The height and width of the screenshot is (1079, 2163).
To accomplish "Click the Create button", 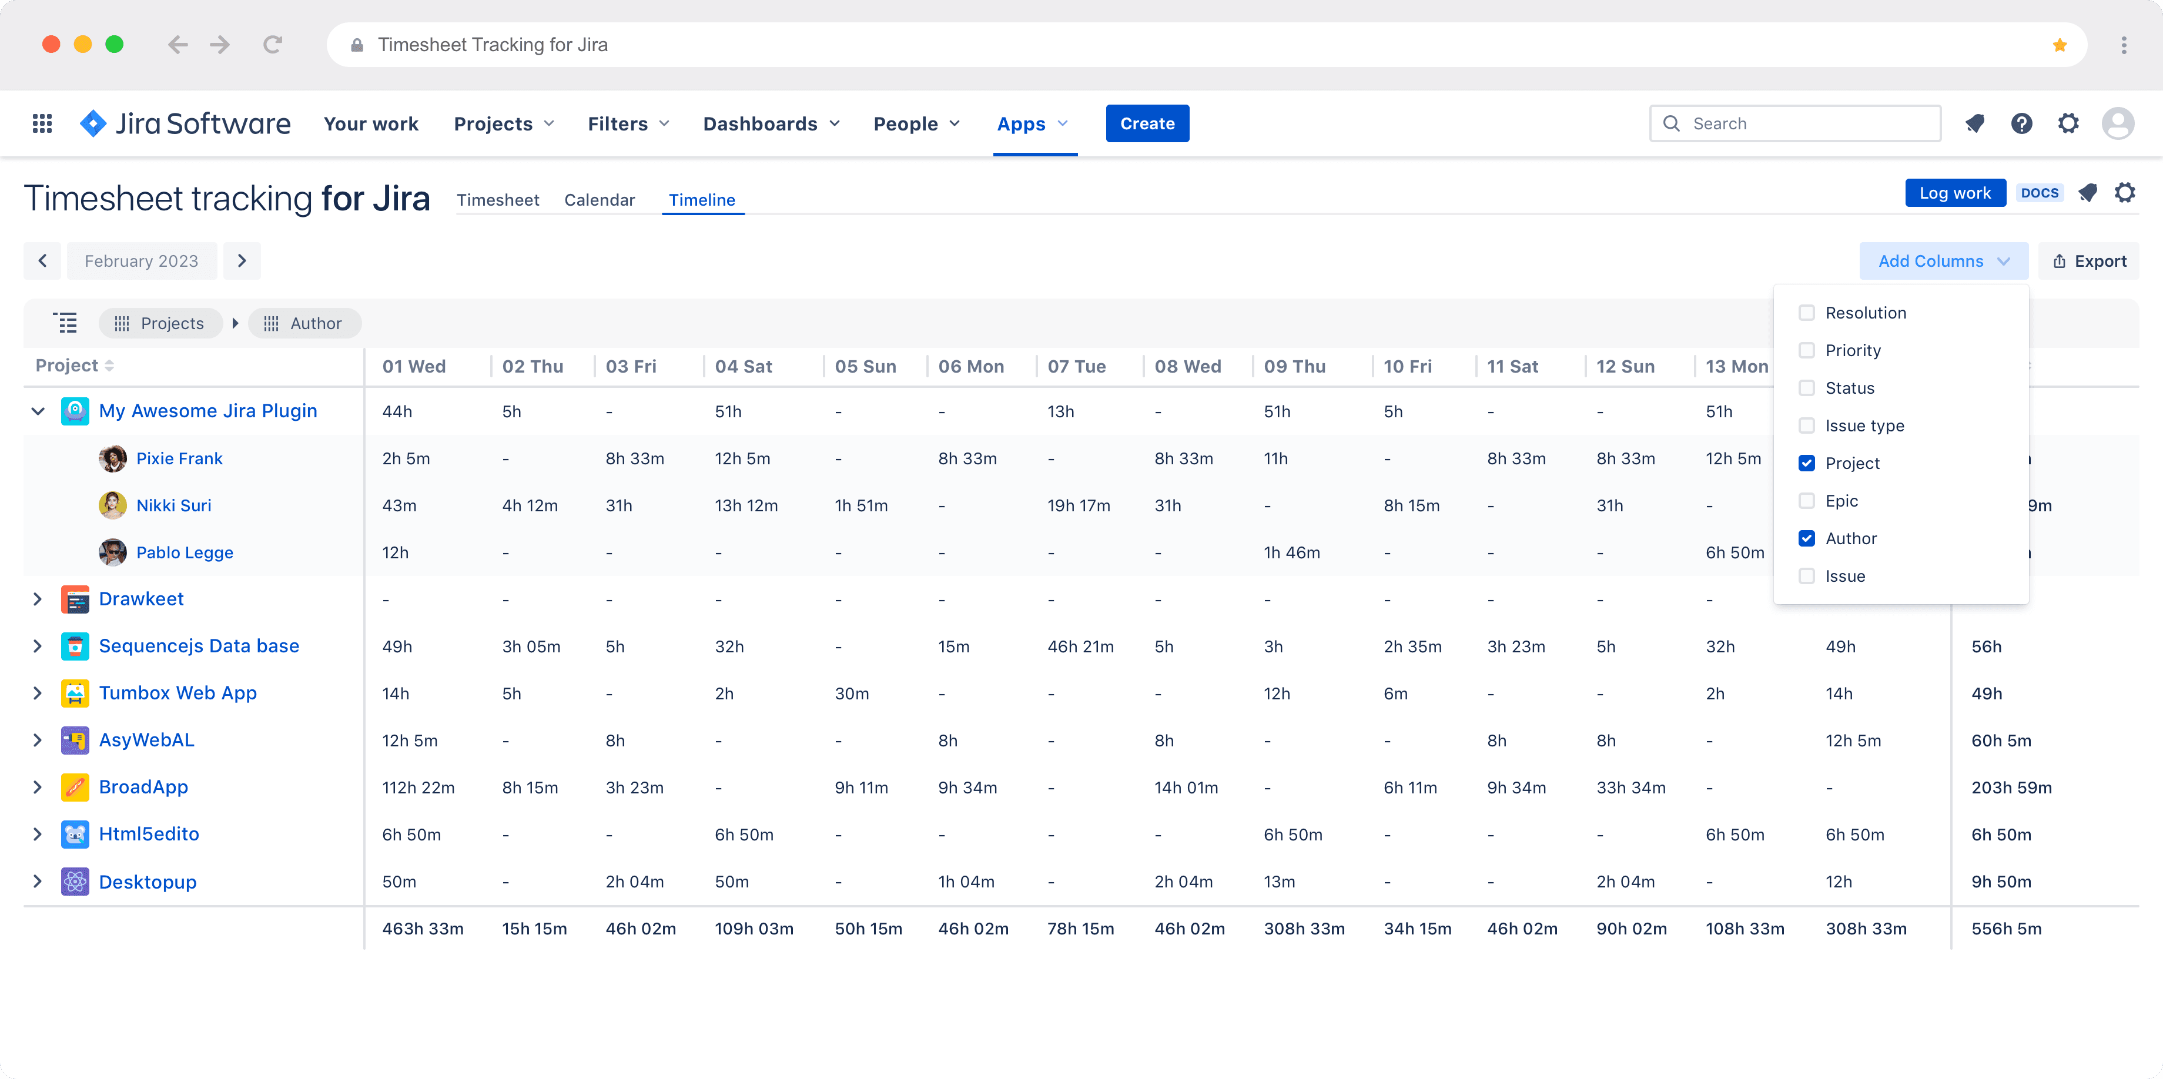I will pos(1147,123).
